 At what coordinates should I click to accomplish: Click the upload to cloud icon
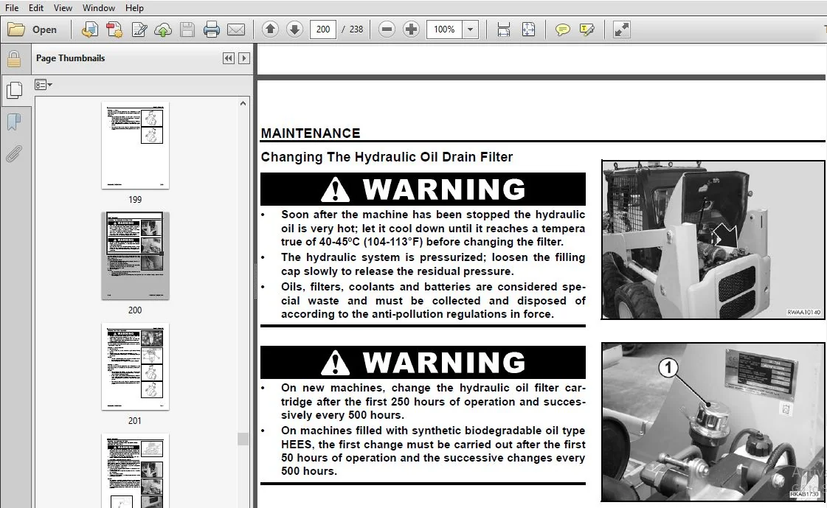[163, 29]
